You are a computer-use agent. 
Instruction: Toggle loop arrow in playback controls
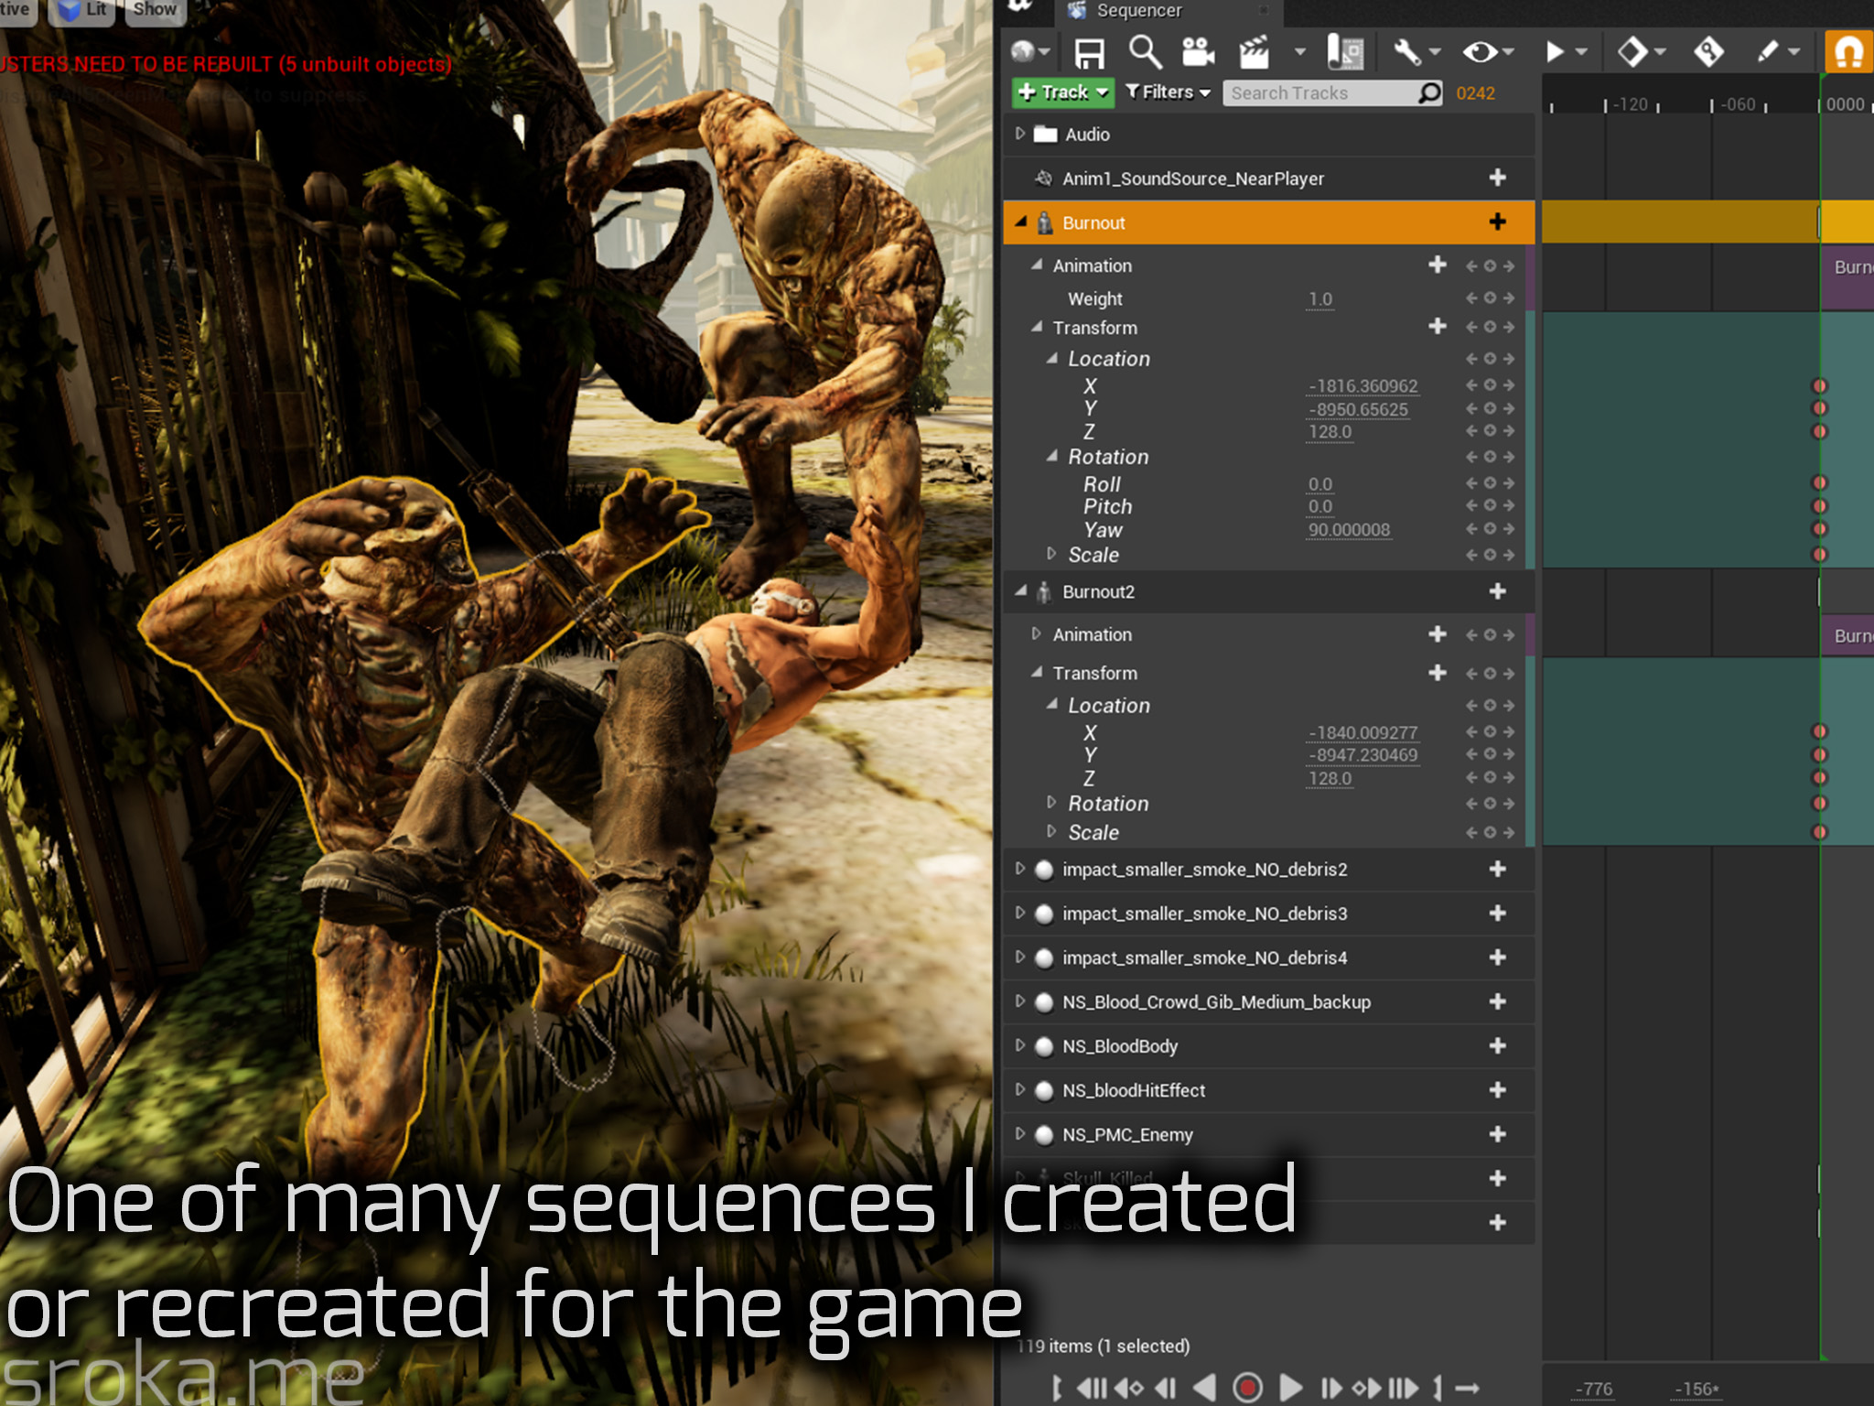tap(1467, 1388)
